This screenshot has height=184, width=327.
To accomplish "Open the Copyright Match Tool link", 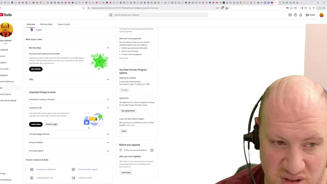I will click(x=44, y=178).
